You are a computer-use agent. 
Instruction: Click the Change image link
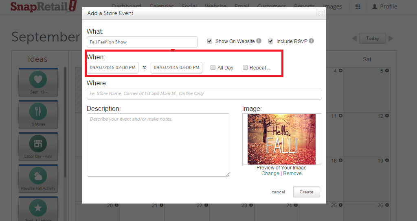click(x=270, y=173)
